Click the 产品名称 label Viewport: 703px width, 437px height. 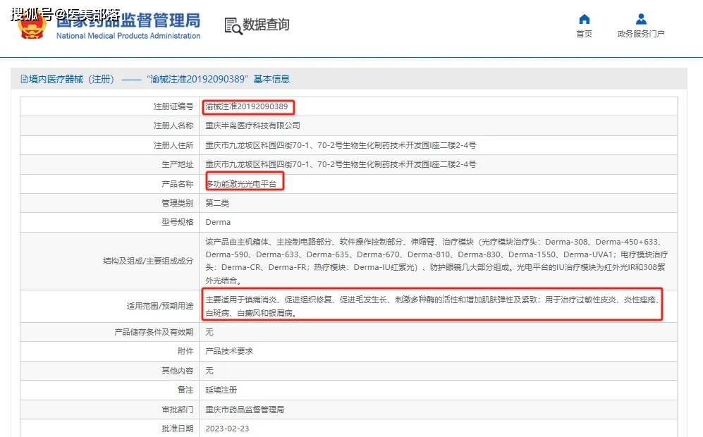[178, 184]
